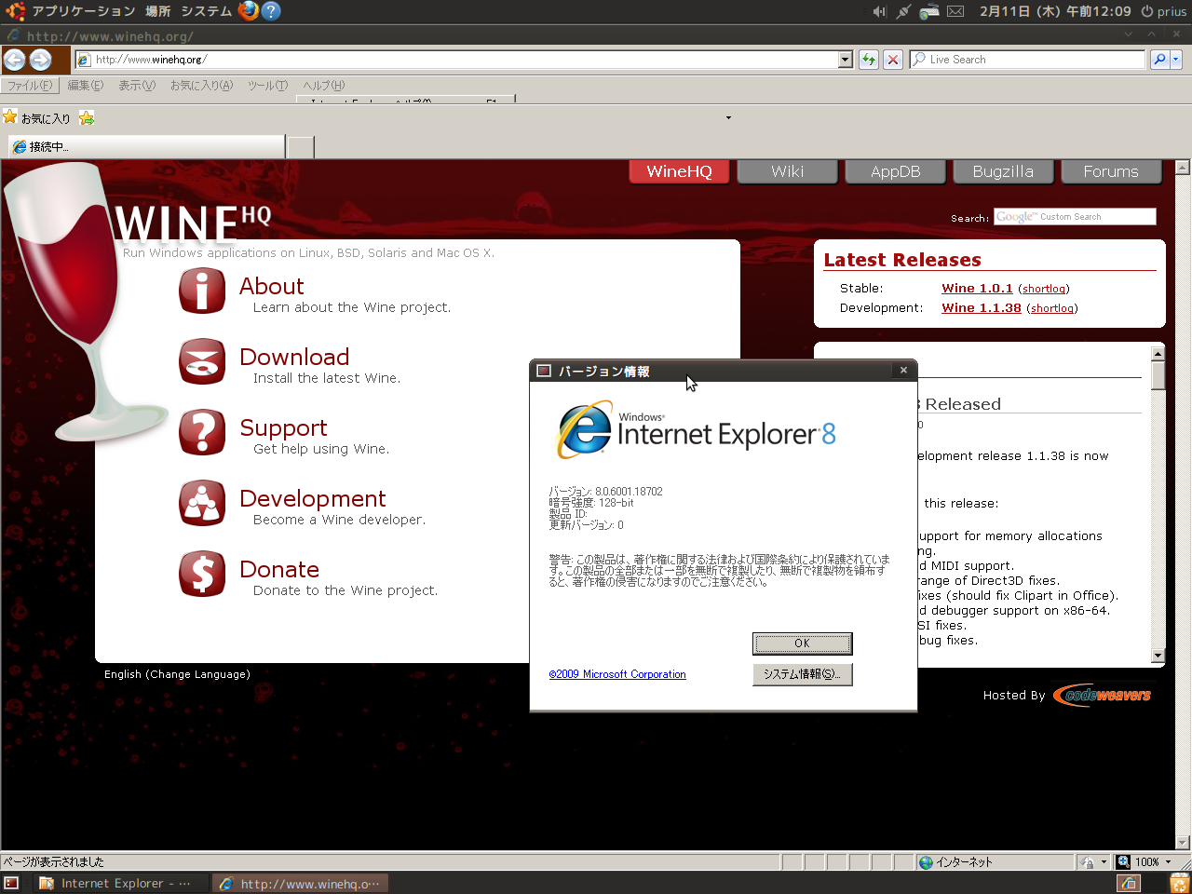Click the date and time clock
This screenshot has width=1192, height=894.
click(x=1055, y=11)
